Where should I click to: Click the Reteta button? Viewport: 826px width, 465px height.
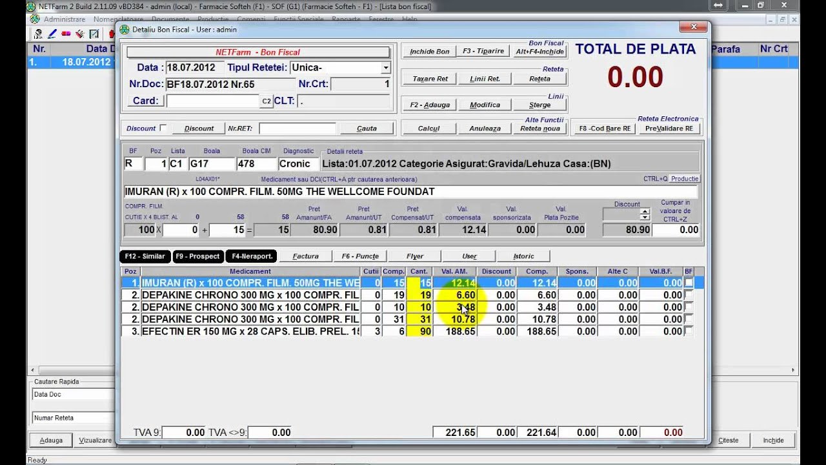point(539,79)
